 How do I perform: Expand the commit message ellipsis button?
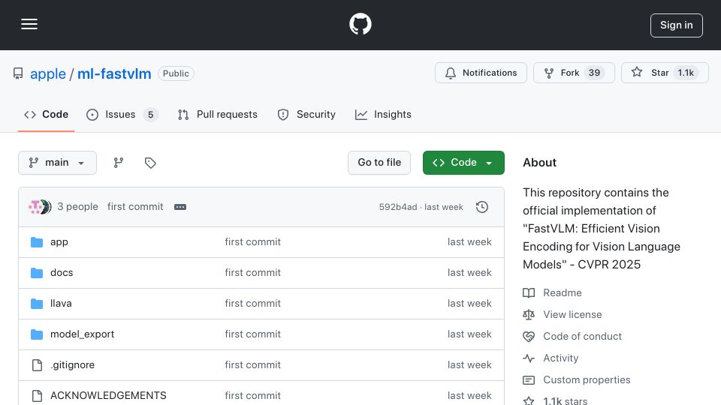180,207
